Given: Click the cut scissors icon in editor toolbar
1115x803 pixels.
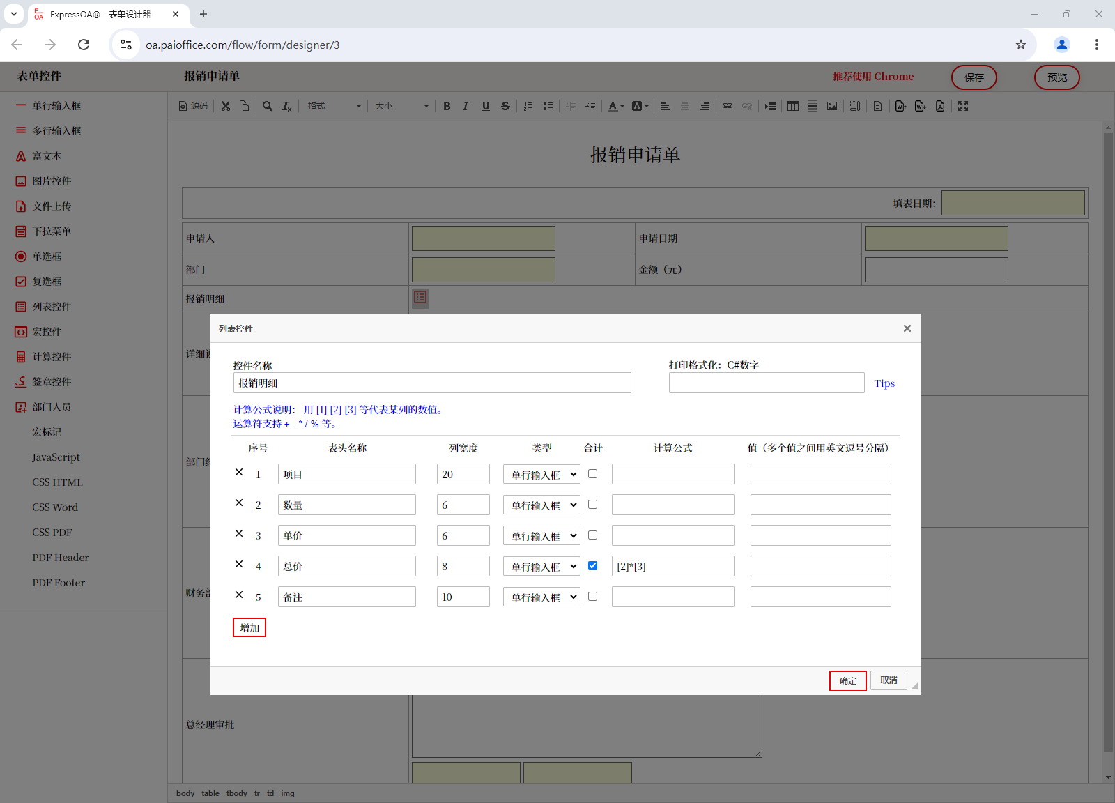Looking at the screenshot, I should pos(226,106).
